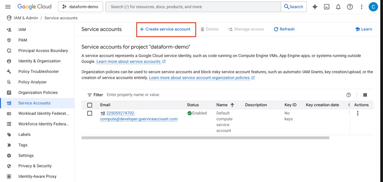383x182 pixels.
Task: Go to Policy Troubleshooter in sidebar
Action: (x=38, y=72)
